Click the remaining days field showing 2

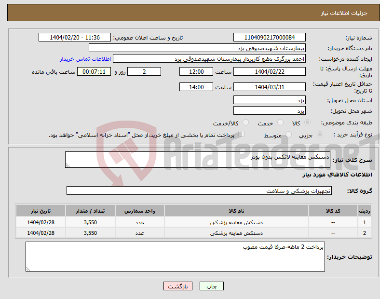coord(144,72)
